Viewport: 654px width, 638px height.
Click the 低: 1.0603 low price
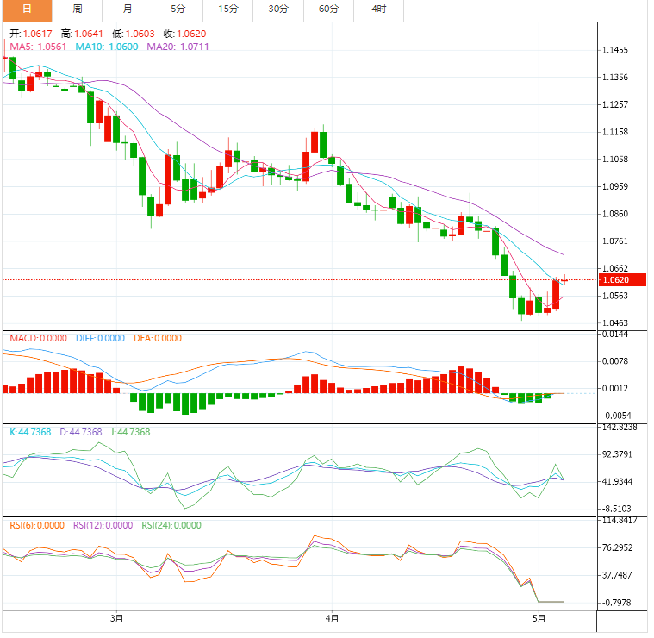point(133,34)
